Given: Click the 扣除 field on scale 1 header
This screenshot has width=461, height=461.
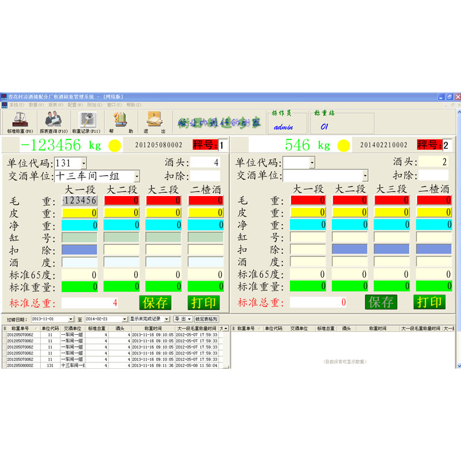Looking at the screenshot, I should 205,176.
